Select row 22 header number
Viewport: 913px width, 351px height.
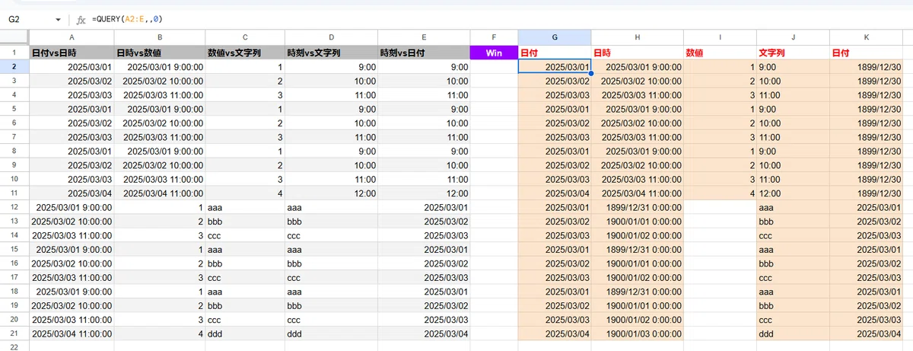click(14, 346)
